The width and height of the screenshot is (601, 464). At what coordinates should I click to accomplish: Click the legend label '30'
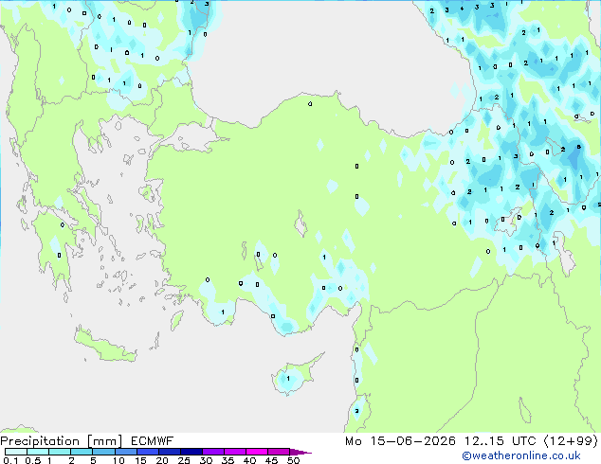pos(206,460)
